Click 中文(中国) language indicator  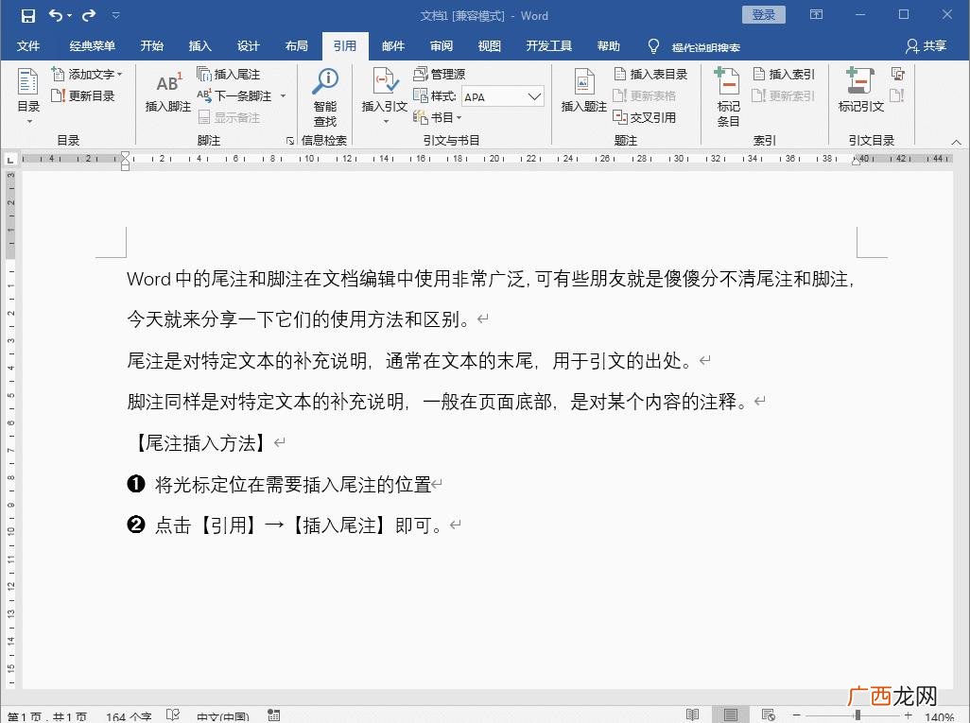[223, 716]
